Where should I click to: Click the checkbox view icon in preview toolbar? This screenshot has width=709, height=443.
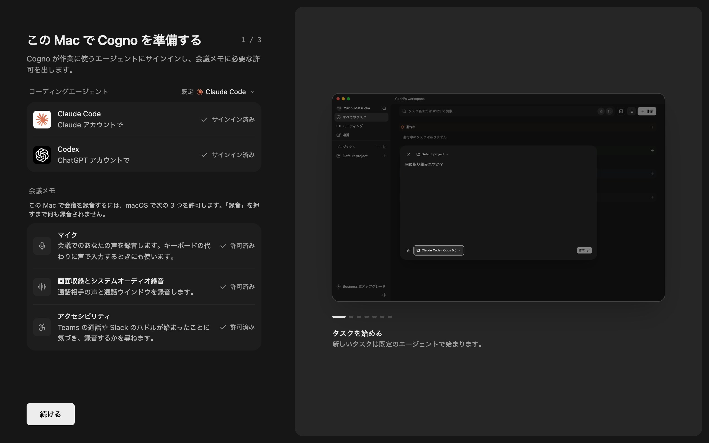tap(621, 111)
